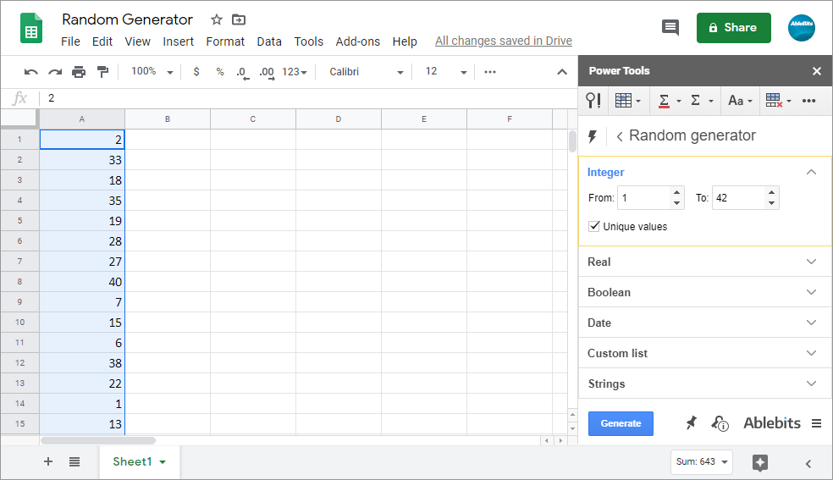The width and height of the screenshot is (833, 480).
Task: Open the Data menu
Action: (x=269, y=41)
